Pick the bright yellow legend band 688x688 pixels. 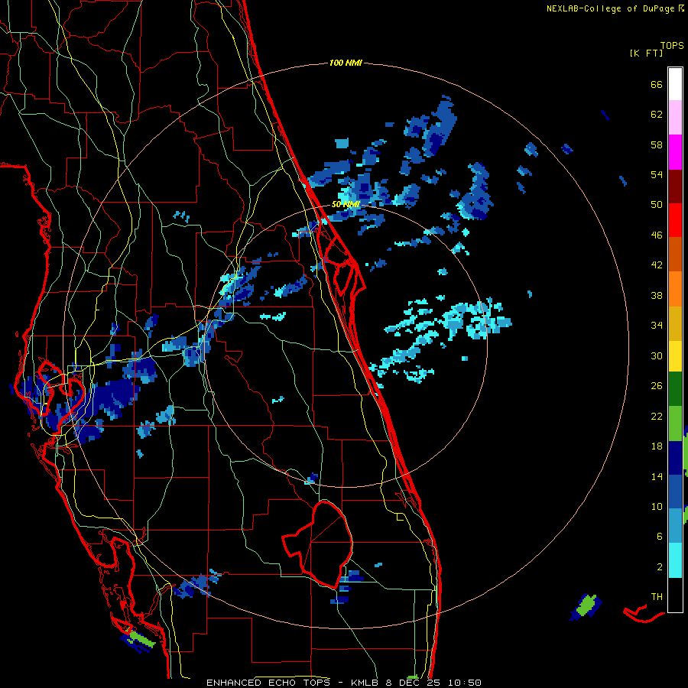click(675, 355)
